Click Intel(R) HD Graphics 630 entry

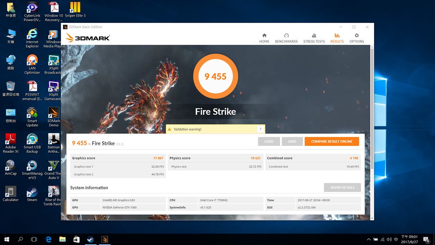tap(119, 200)
